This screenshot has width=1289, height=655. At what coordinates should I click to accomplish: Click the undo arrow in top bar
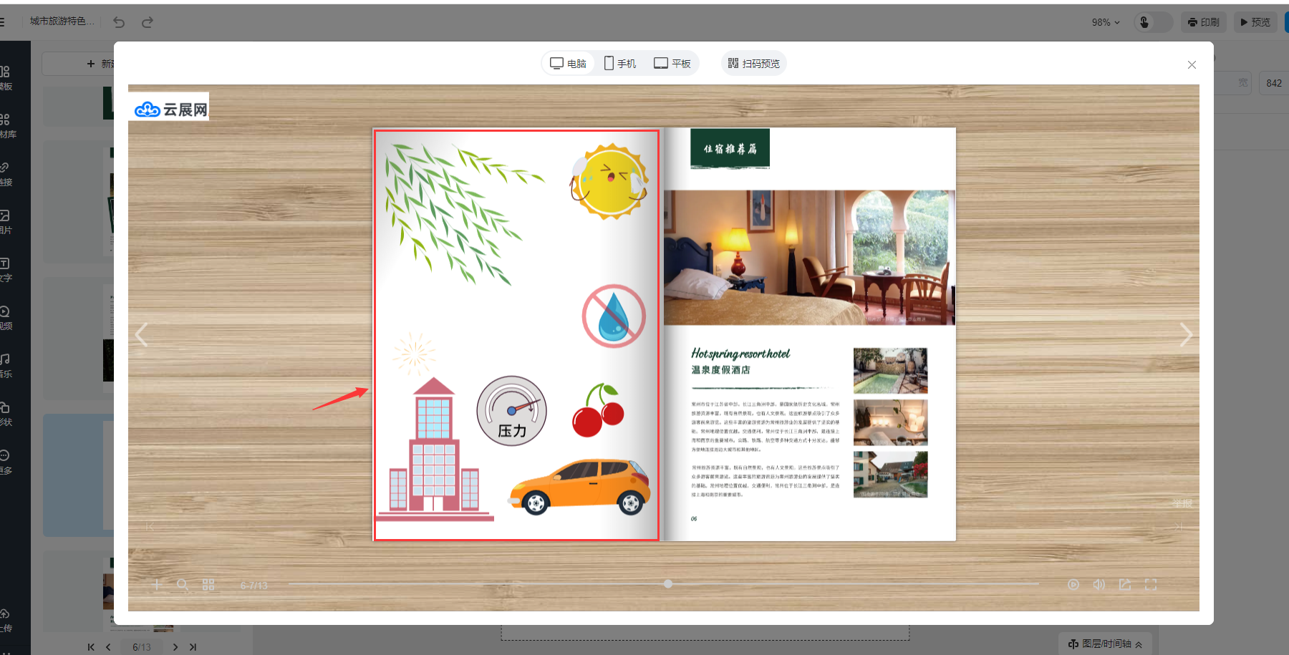click(x=119, y=22)
